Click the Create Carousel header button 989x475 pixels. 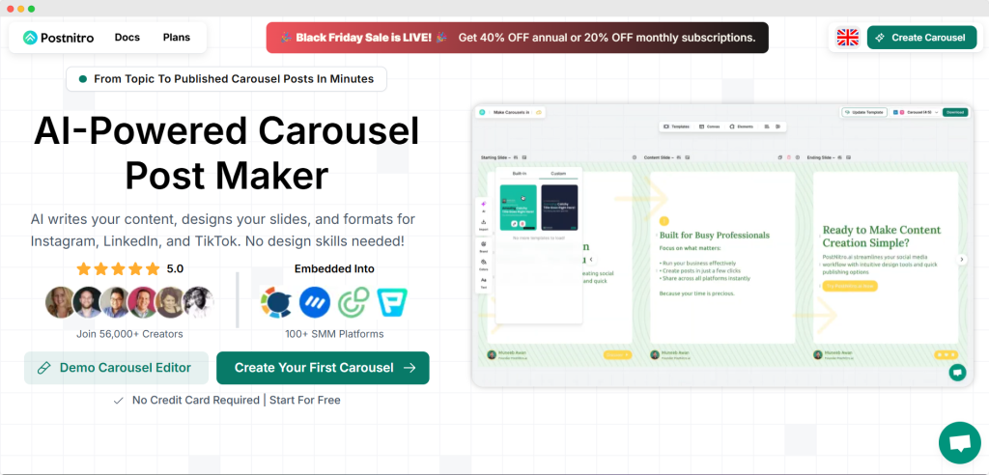click(x=921, y=38)
